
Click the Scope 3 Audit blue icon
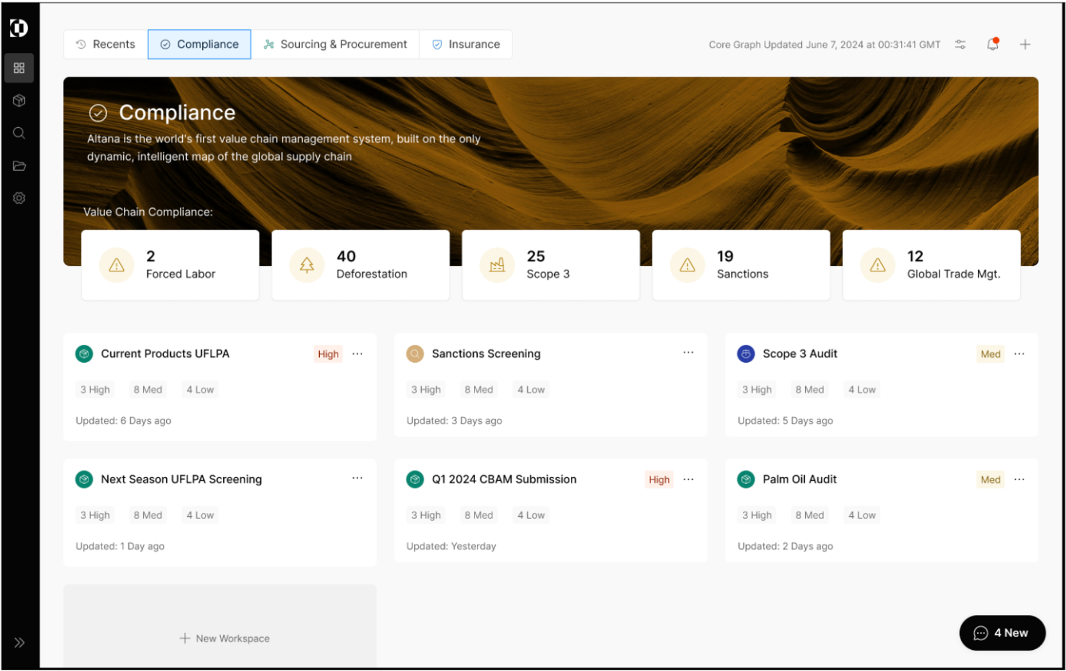point(746,354)
